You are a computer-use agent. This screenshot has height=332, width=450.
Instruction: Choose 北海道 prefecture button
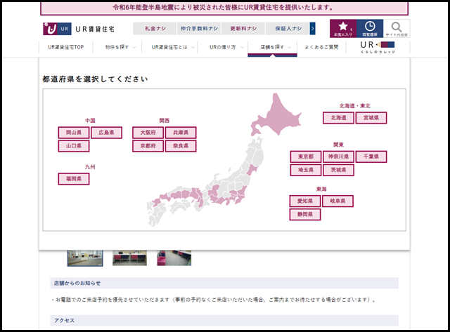[338, 118]
